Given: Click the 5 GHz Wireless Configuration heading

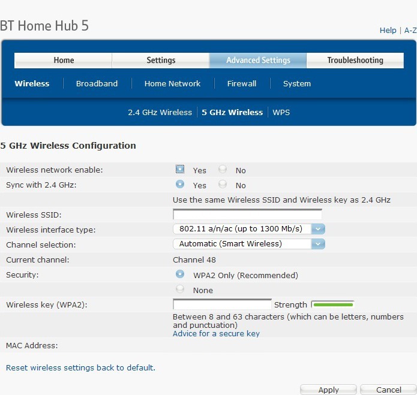Looking at the screenshot, I should point(68,146).
